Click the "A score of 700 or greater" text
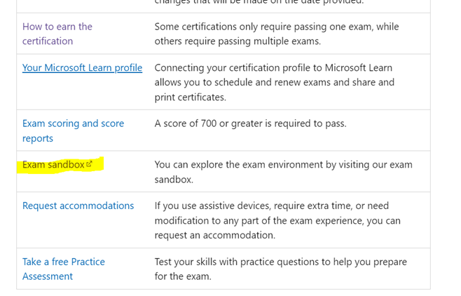Screen dimensions: 461x296 (250, 123)
